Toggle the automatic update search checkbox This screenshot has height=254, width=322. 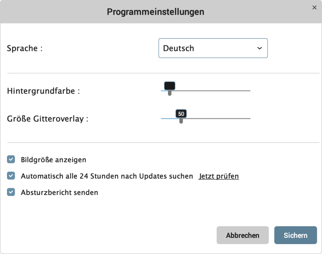[11, 176]
